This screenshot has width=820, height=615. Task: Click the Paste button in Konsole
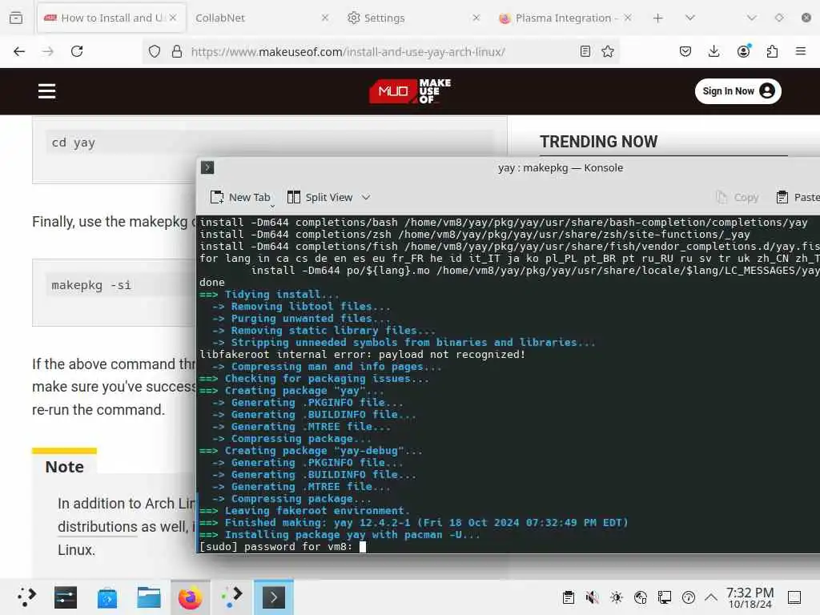click(798, 197)
